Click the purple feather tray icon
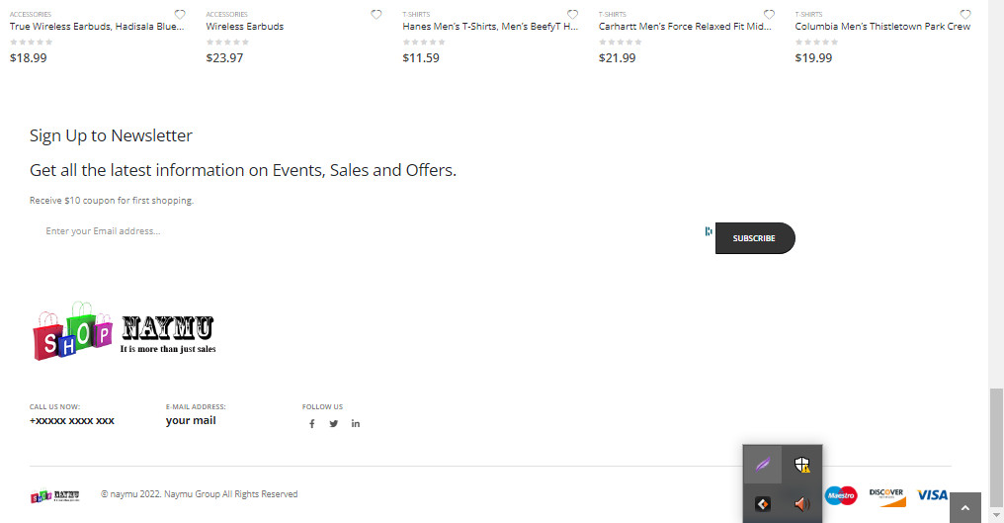Screen dimensions: 1004x523 [763, 465]
